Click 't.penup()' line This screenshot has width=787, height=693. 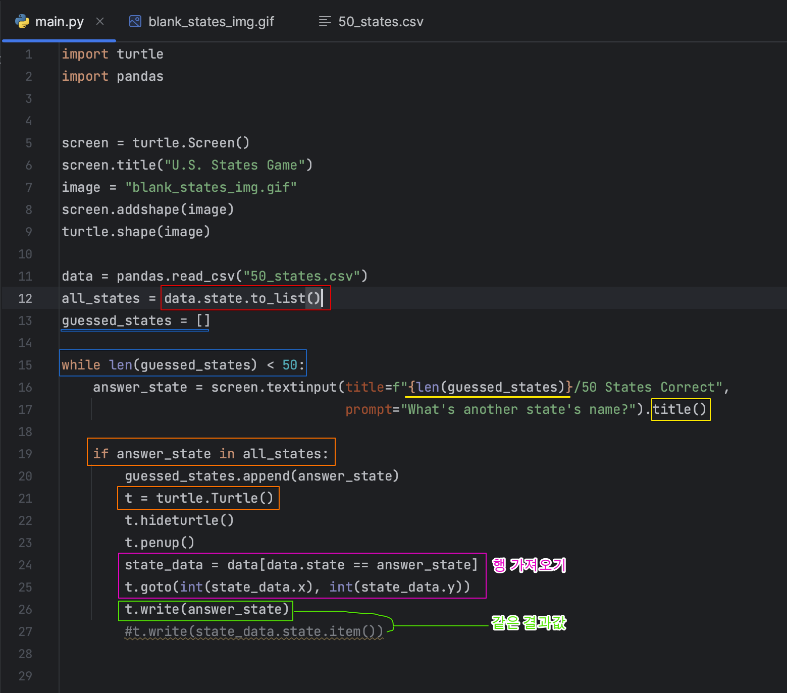coord(160,543)
